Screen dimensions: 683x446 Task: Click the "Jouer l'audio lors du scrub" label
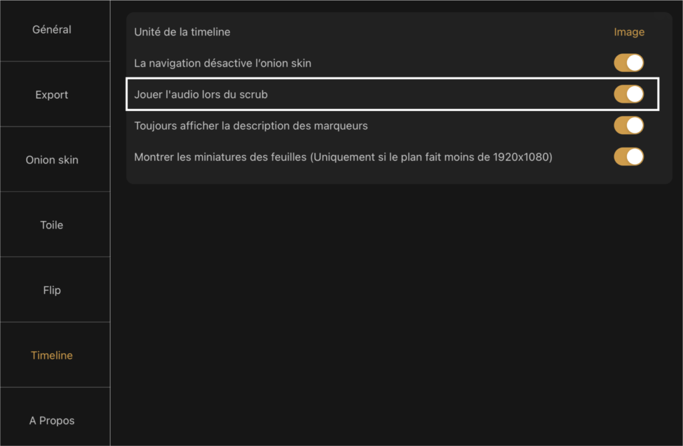point(201,95)
